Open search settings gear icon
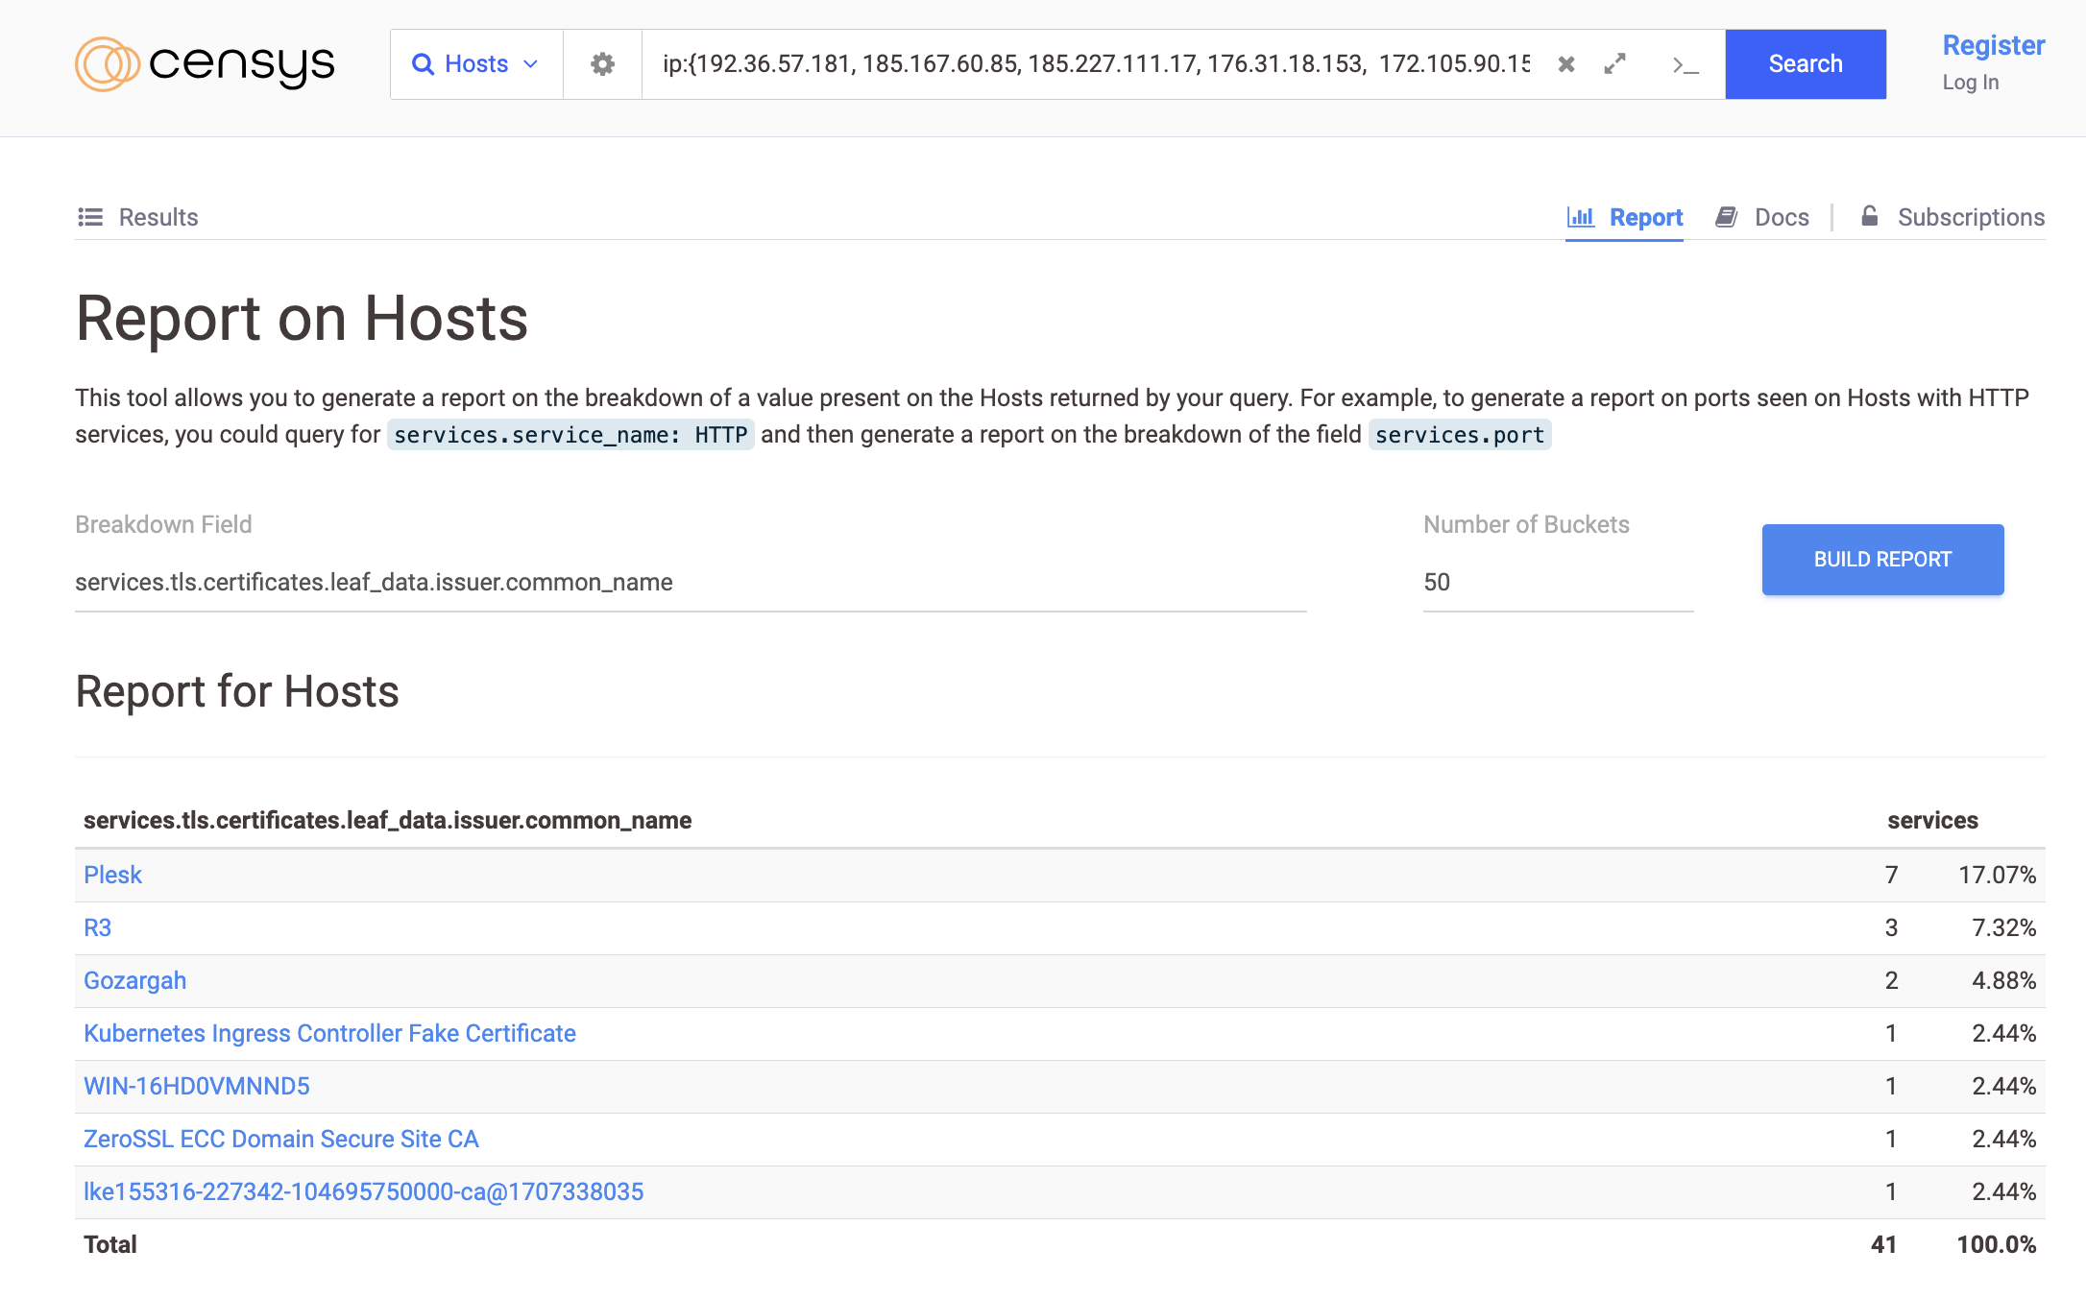 coord(602,64)
